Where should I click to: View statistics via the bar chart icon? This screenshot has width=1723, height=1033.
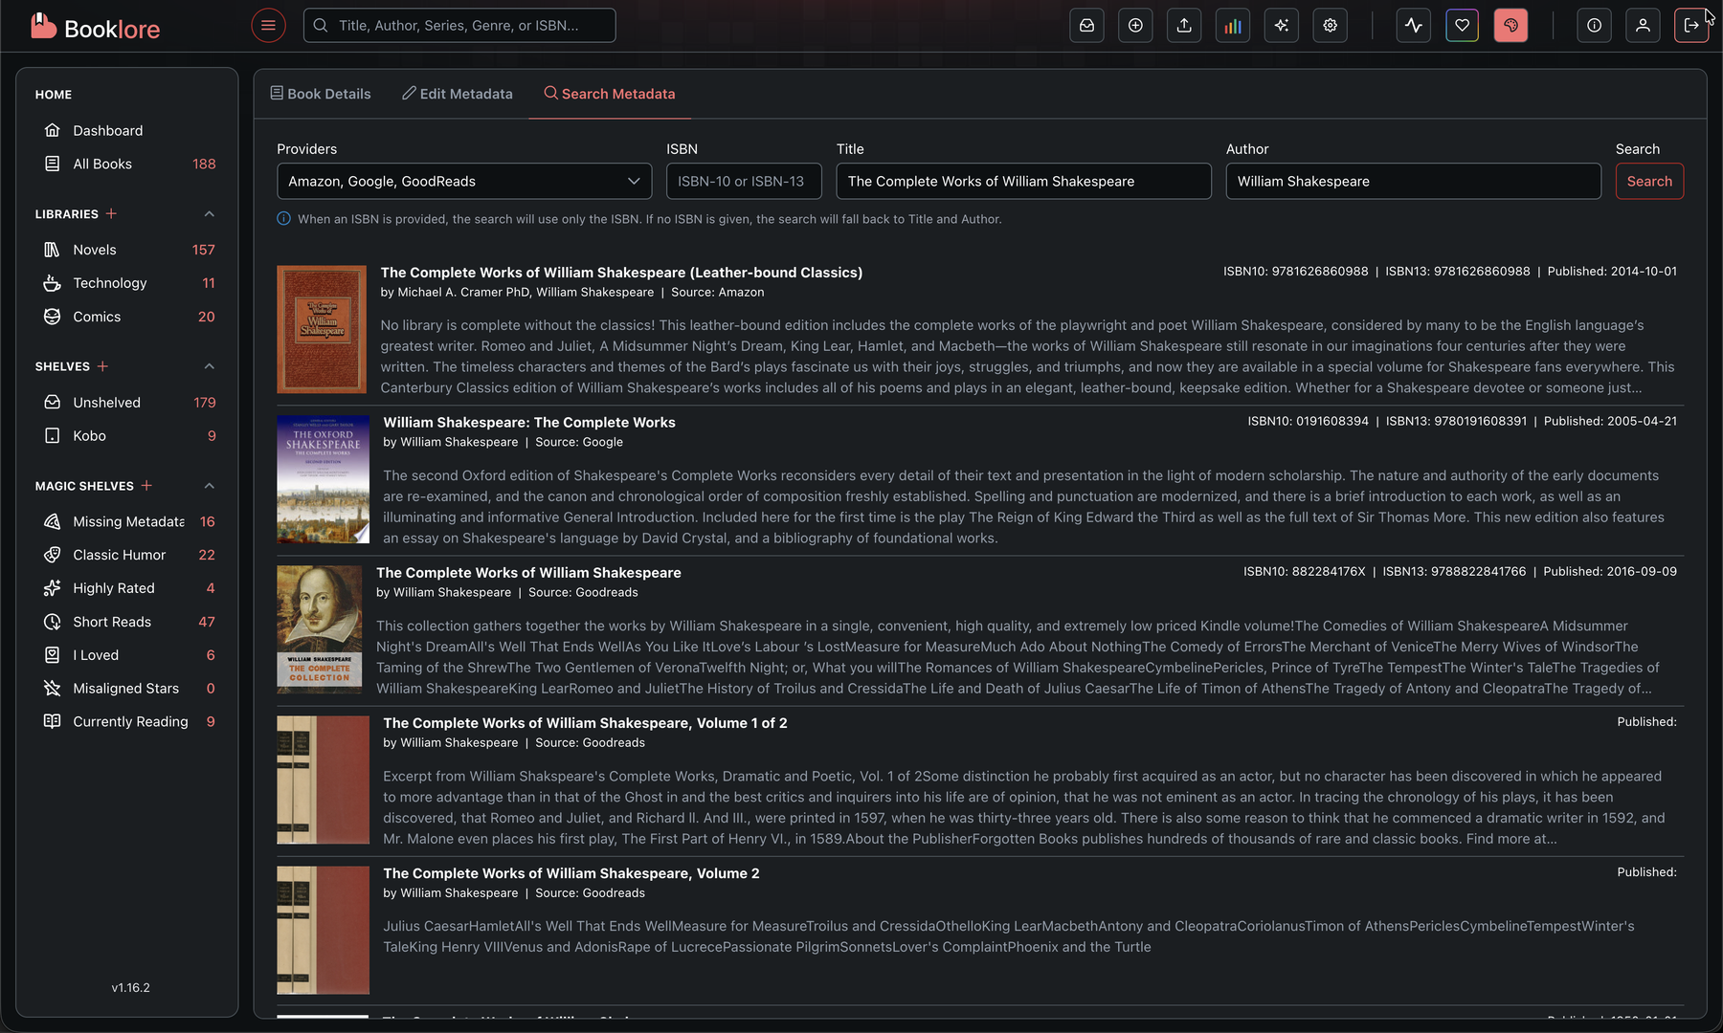(1233, 25)
